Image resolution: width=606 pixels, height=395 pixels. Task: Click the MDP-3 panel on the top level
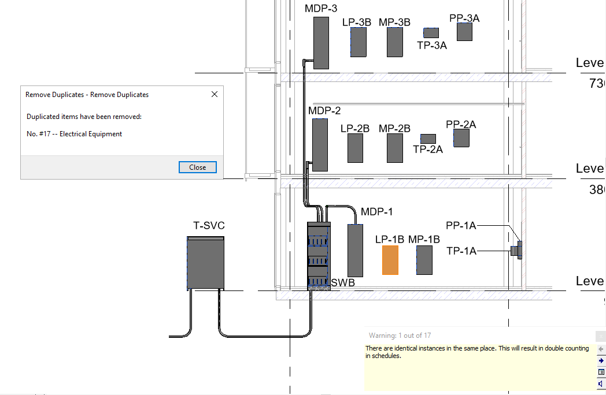point(321,43)
